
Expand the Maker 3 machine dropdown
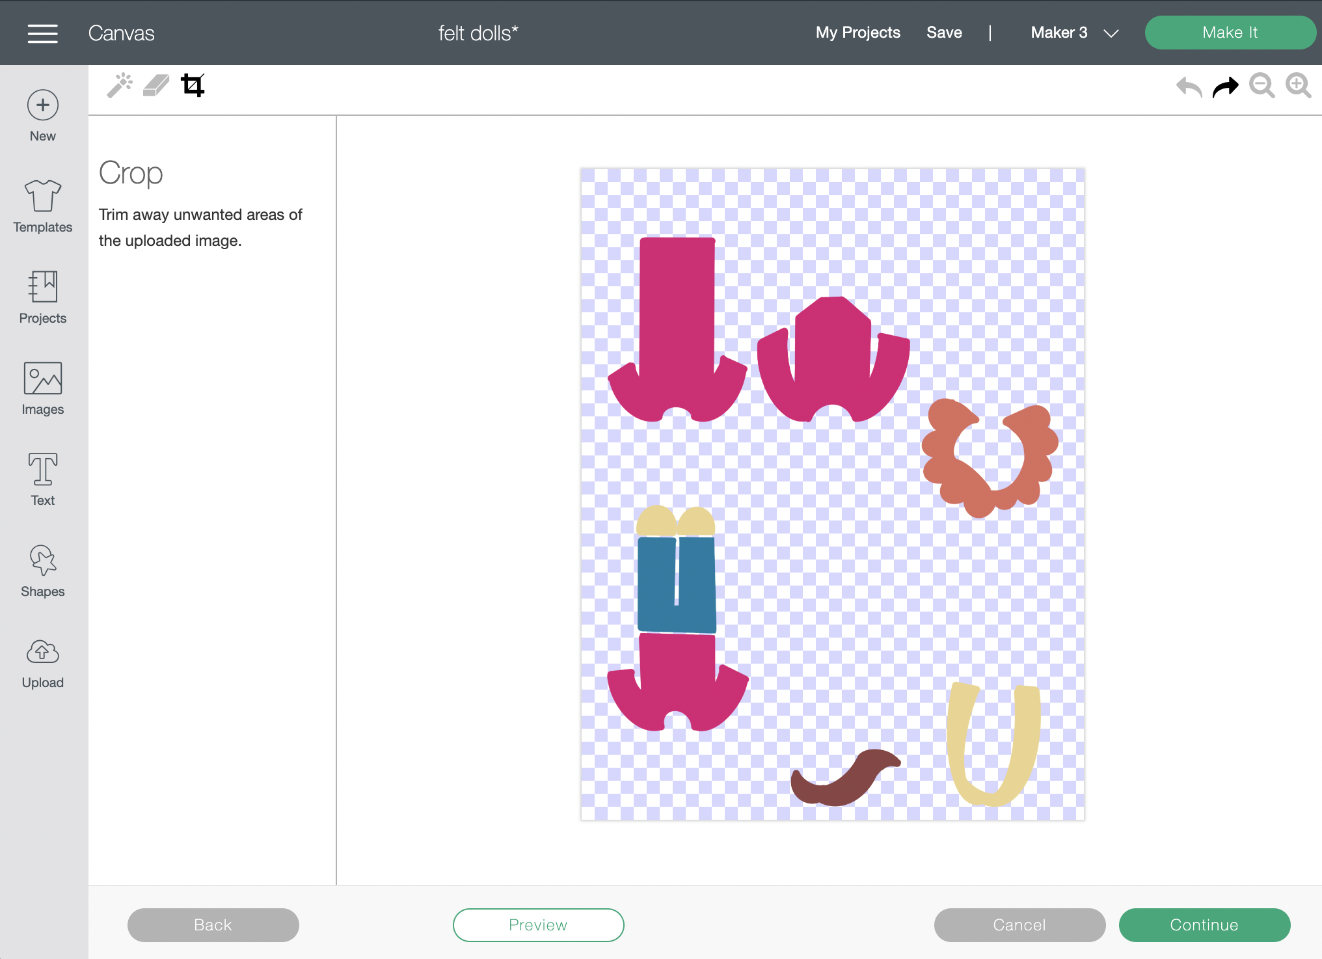(x=1075, y=33)
